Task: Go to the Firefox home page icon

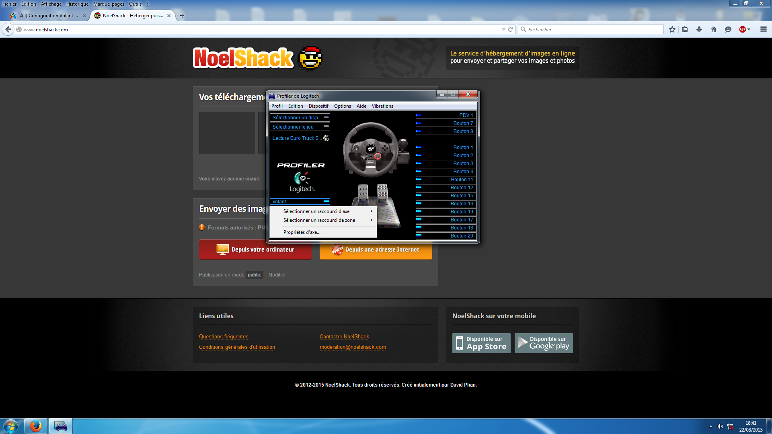Action: tap(714, 29)
